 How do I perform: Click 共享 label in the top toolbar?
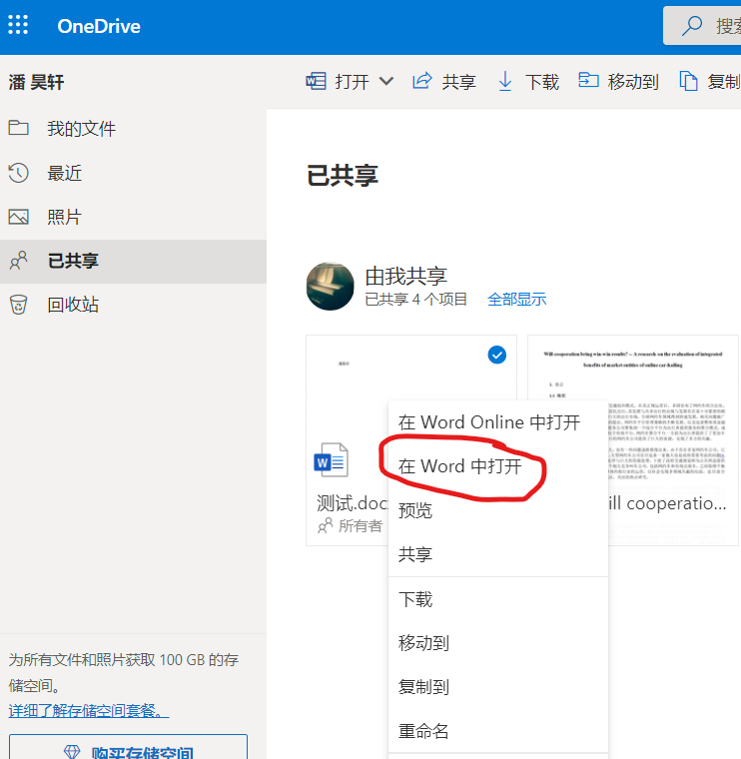(458, 82)
